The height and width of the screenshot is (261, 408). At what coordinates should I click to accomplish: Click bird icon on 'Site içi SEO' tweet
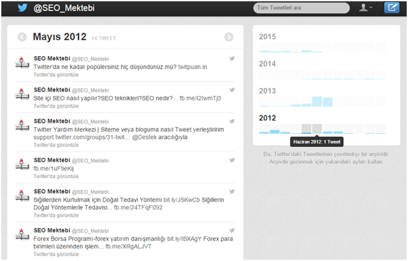[232, 90]
